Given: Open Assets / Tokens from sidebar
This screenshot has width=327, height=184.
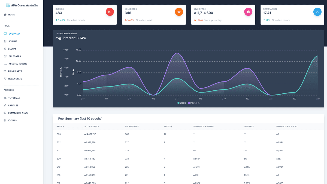Looking at the screenshot, I should [x=18, y=64].
